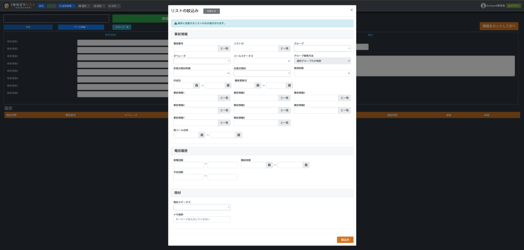Open the 作成日 start date calendar picker
524x250 pixels.
196,86
